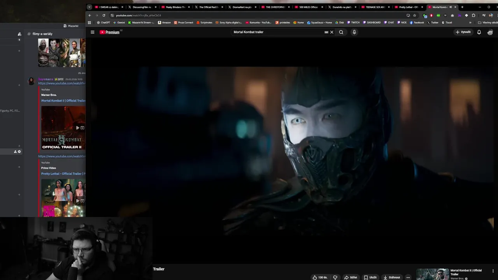Open Discord channel settings gear
Image resolution: width=498 pixels, height=280 pixels.
tap(19, 152)
